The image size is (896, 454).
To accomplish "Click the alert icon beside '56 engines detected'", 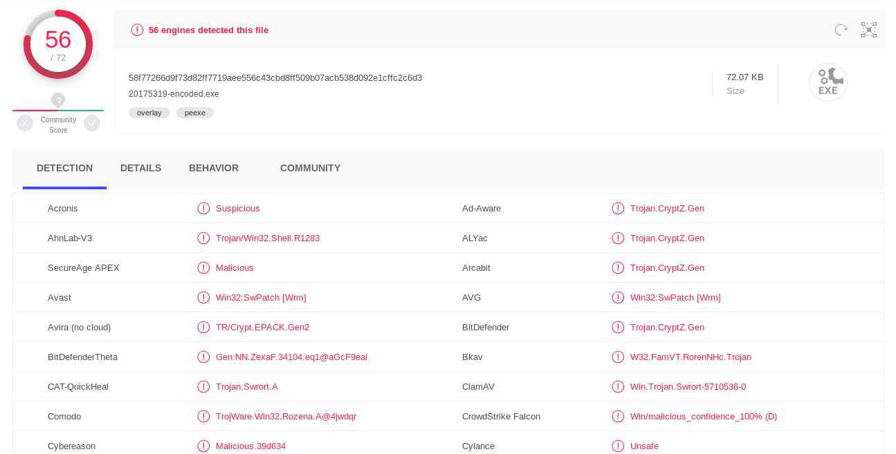I will [137, 30].
